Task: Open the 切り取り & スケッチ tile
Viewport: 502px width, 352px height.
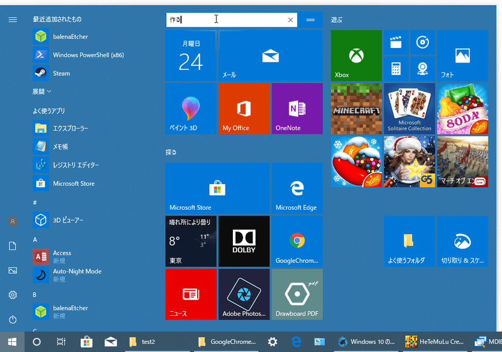Action: point(462,241)
